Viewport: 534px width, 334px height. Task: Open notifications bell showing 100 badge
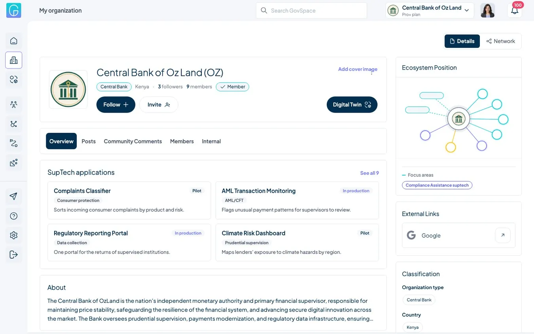pyautogui.click(x=515, y=10)
